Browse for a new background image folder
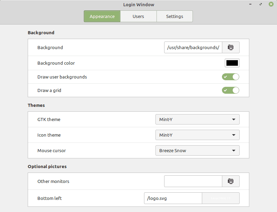Viewport: 277px width, 212px height. pos(231,47)
